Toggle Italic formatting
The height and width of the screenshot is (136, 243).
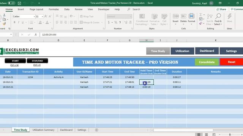coord(19,22)
